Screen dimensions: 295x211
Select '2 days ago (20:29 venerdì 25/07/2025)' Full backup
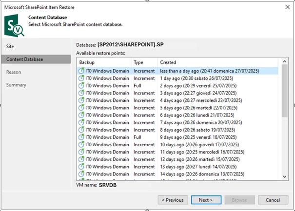coord(198,86)
